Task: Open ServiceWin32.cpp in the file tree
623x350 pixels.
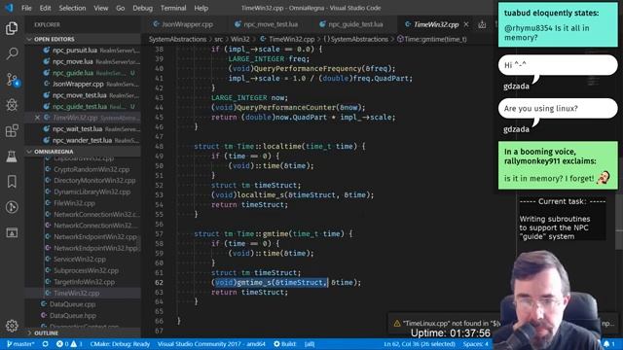Action: point(83,260)
